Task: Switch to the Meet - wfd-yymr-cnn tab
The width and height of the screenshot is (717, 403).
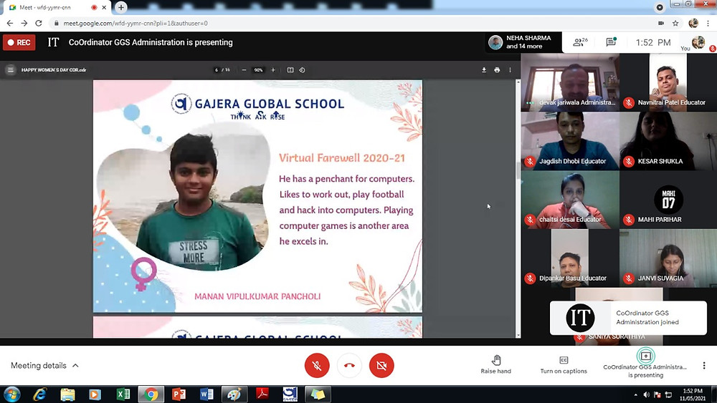Action: (x=57, y=7)
